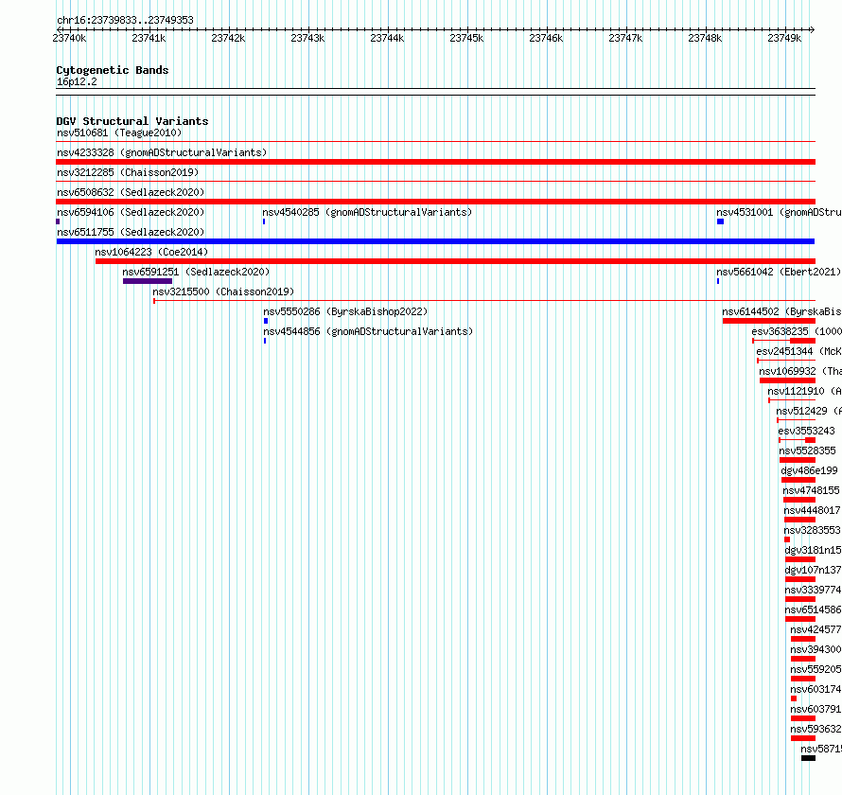The height and width of the screenshot is (795, 842).
Task: Open the nsv3212285 (Chaisson2019) variant label
Action: [128, 172]
